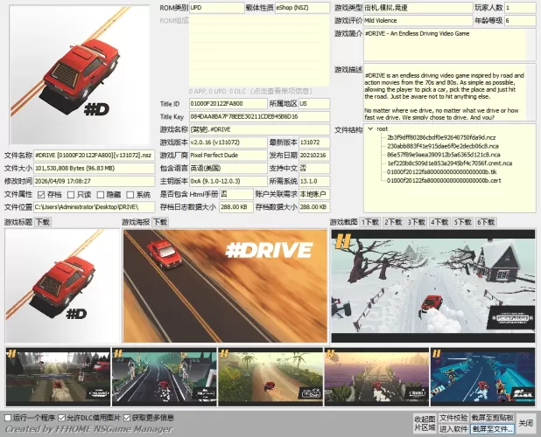Click the 5下载 screenshot download button
Image resolution: width=541 pixels, height=437 pixels.
(x=463, y=222)
